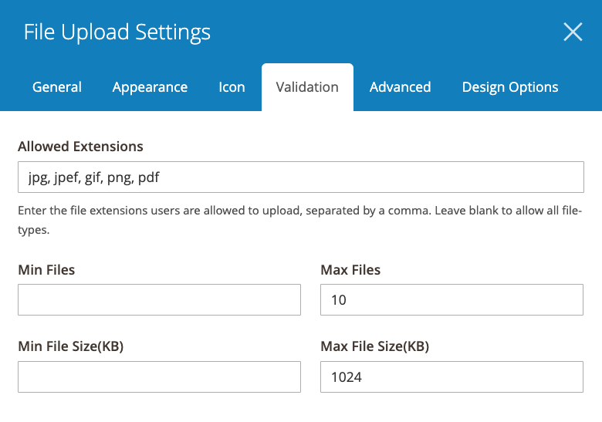Click the Min Files label
Viewport: 602px width, 422px height.
[46, 269]
